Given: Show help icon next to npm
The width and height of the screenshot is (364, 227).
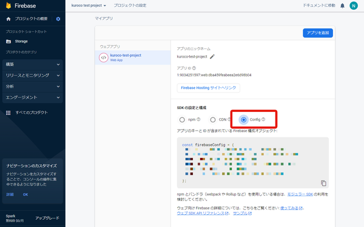Looking at the screenshot, I should pos(198,119).
